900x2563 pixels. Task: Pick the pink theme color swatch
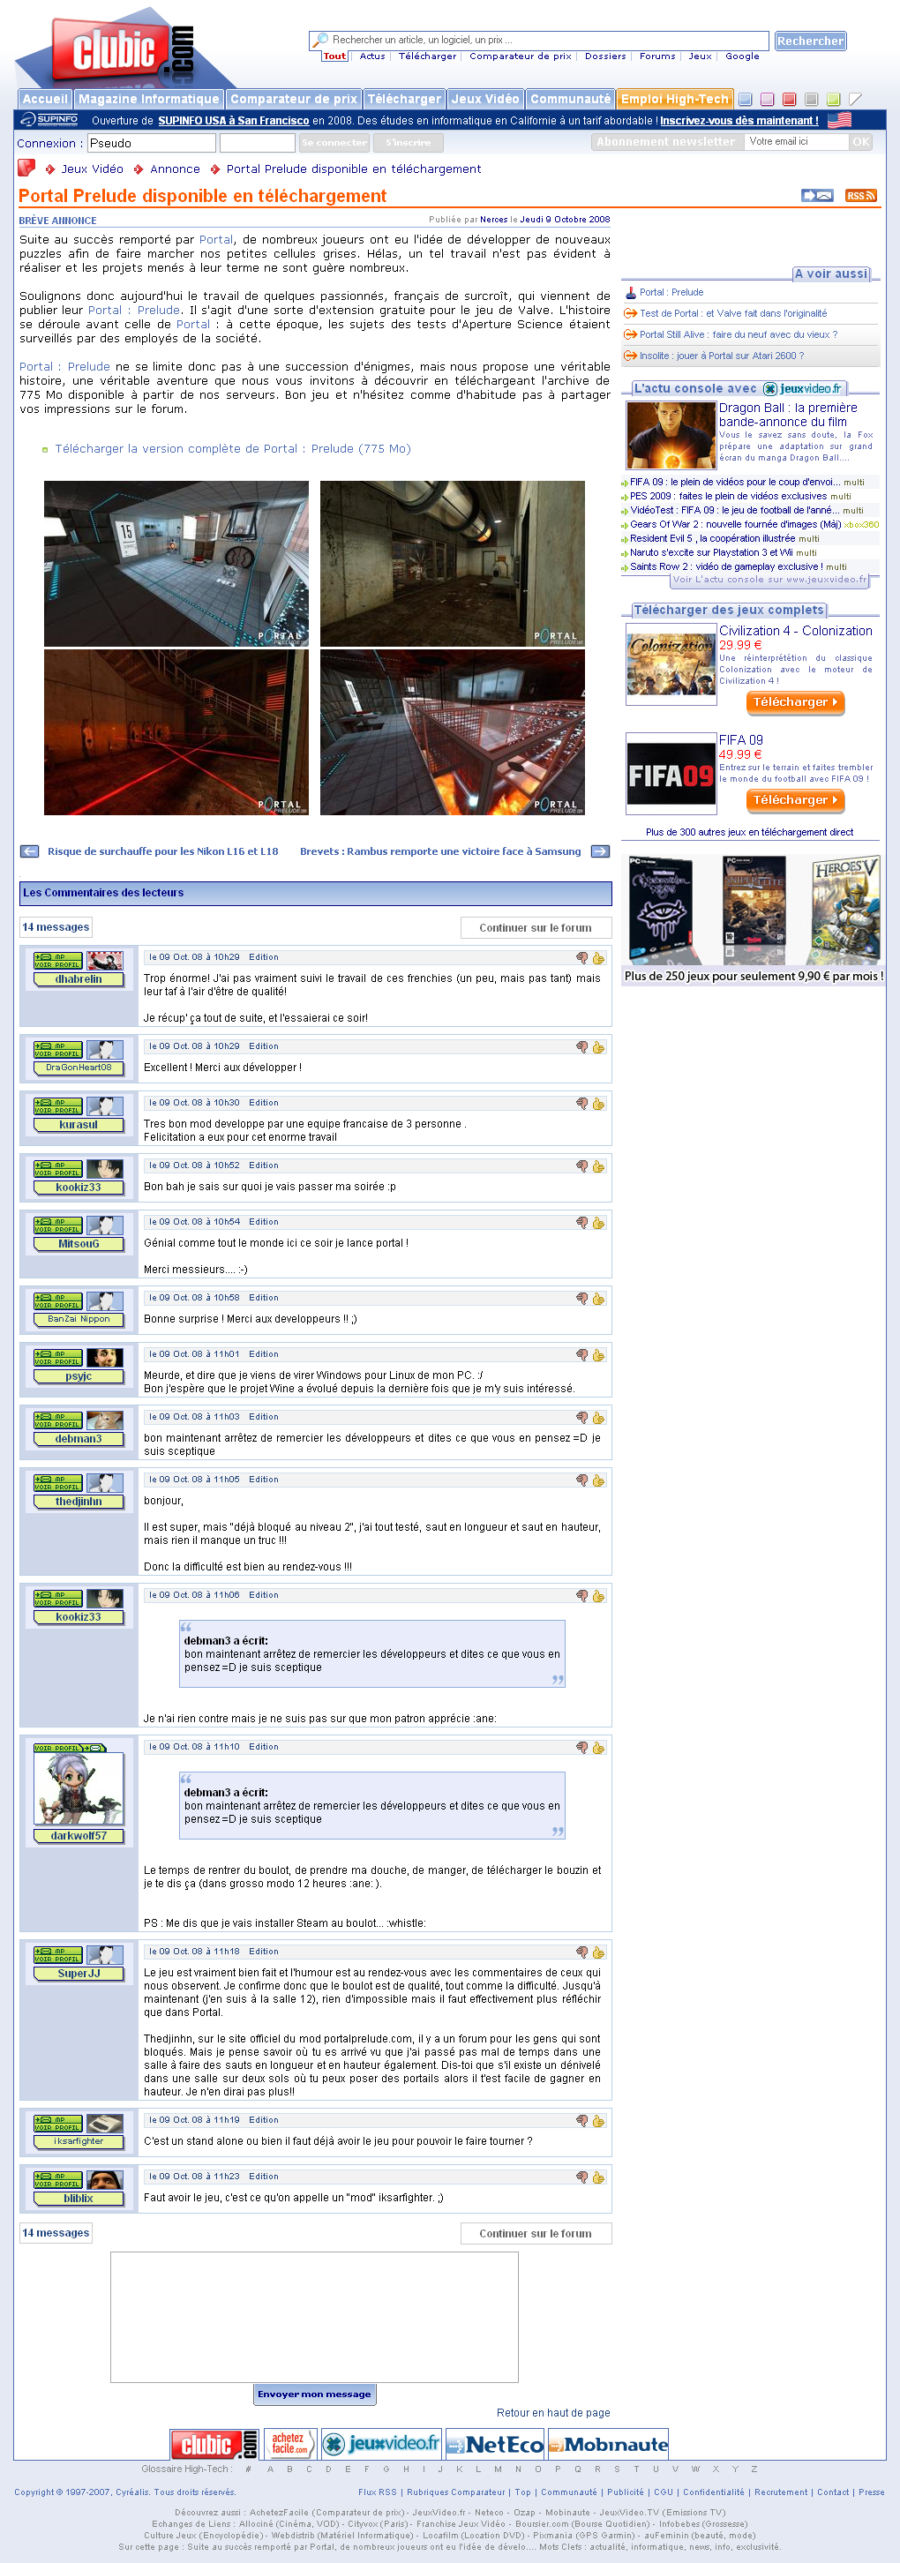(768, 100)
